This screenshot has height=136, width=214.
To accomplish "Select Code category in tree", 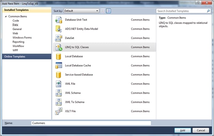I will pos(16,21).
